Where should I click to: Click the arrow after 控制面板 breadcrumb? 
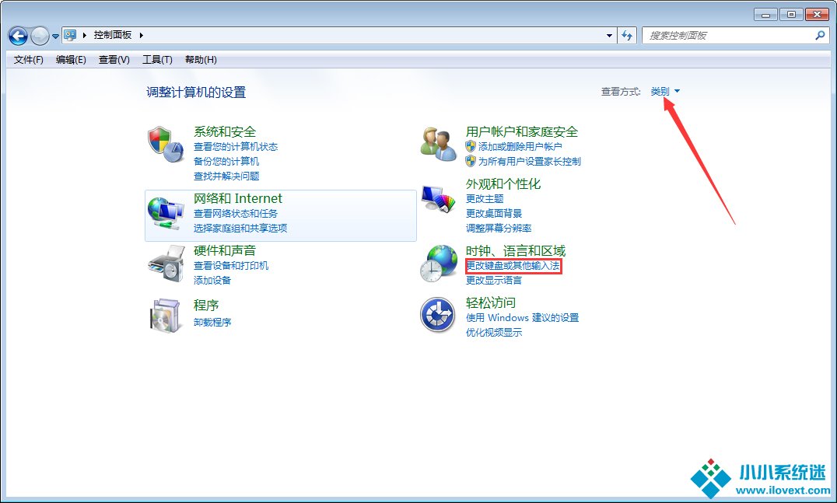[x=141, y=35]
